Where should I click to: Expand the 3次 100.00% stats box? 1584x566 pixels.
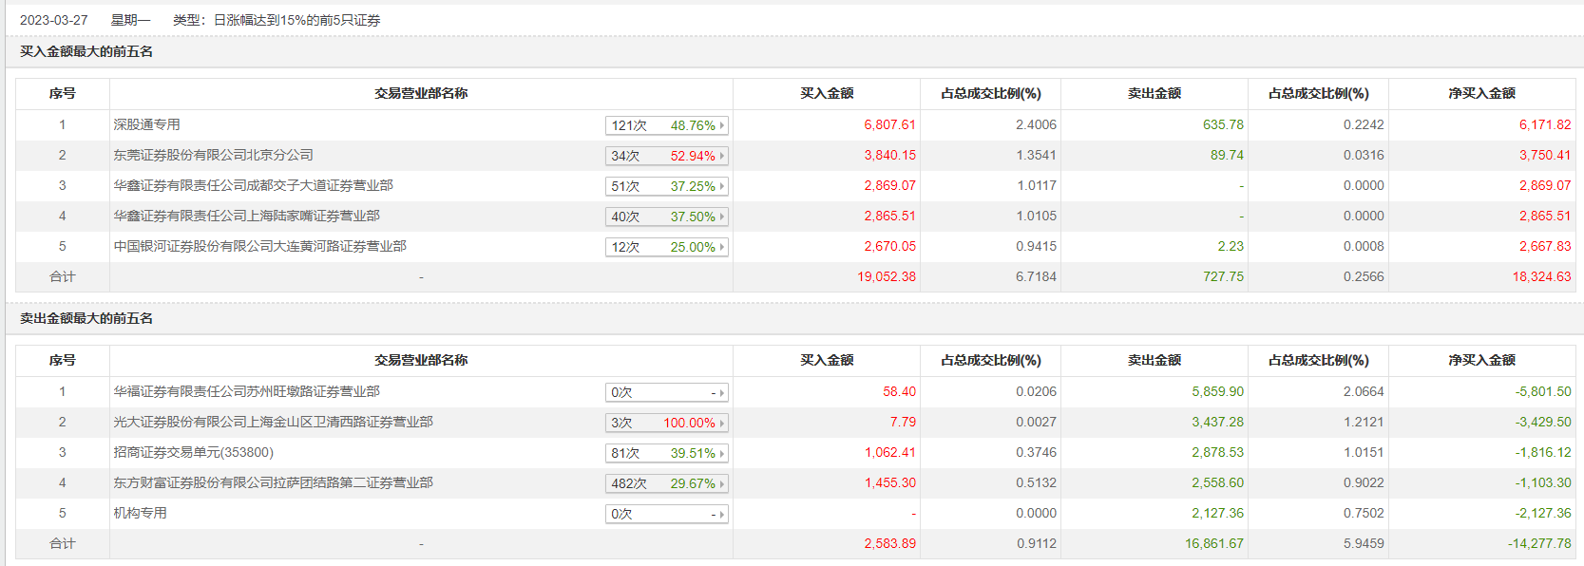click(666, 423)
